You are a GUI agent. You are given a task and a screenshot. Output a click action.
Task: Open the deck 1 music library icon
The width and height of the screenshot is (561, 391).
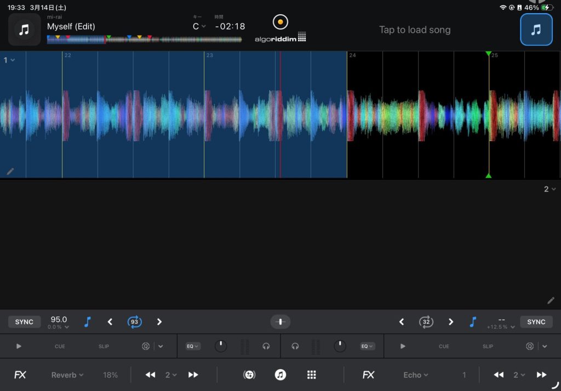[x=24, y=30]
